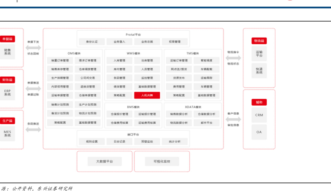Select 仓储报价管理 in BMS模块
The image size is (331, 191).
[x=119, y=114]
